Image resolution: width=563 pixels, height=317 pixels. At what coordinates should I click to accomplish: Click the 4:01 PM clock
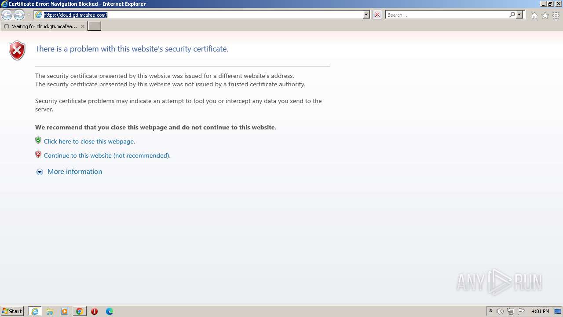point(541,311)
